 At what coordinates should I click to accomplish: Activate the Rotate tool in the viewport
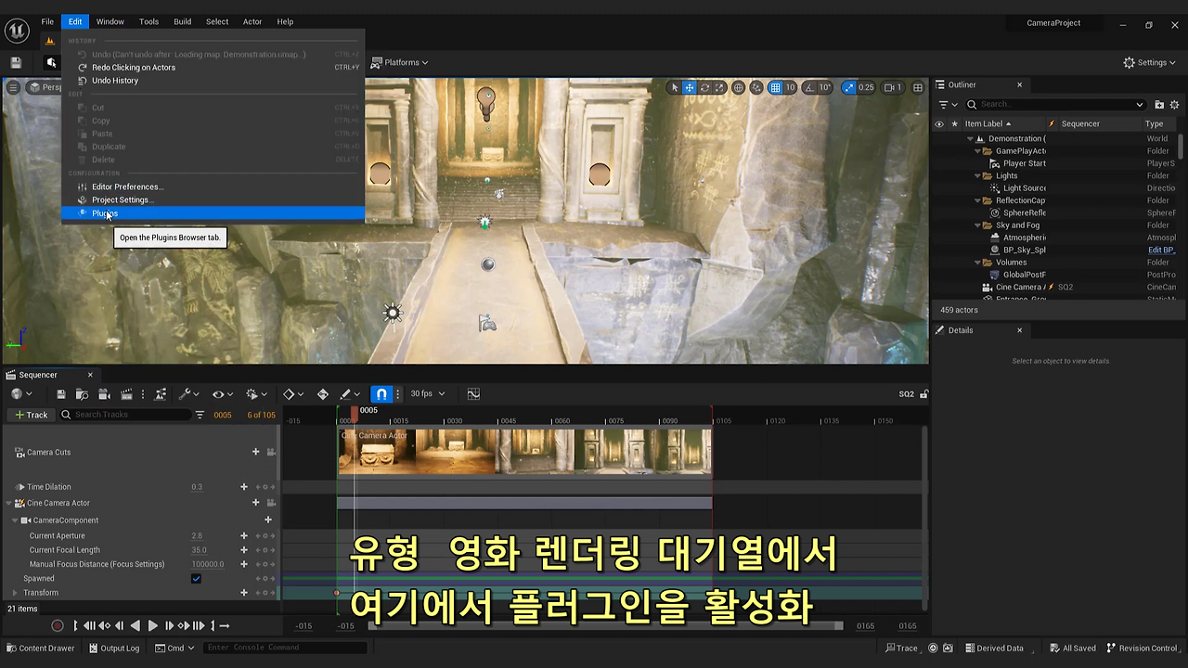[x=704, y=87]
